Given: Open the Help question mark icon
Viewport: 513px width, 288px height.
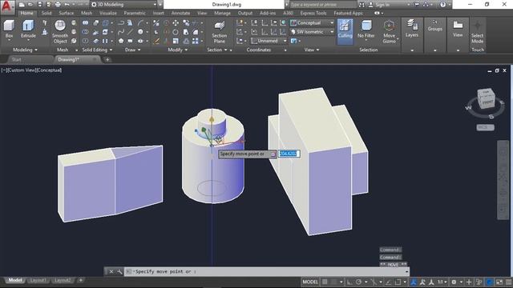Looking at the screenshot, I should 442,5.
